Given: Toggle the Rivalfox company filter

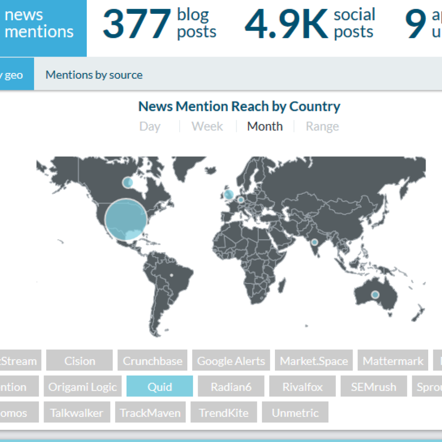Looking at the screenshot, I should coord(303,386).
